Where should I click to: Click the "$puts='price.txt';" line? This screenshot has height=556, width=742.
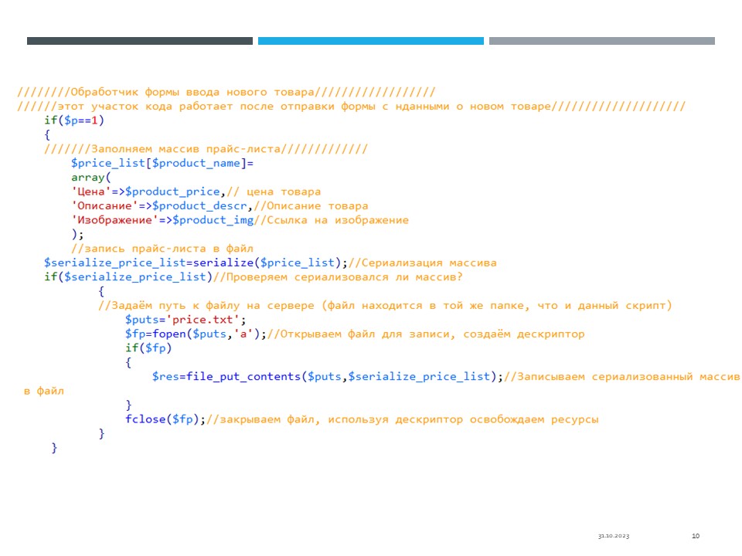(185, 320)
